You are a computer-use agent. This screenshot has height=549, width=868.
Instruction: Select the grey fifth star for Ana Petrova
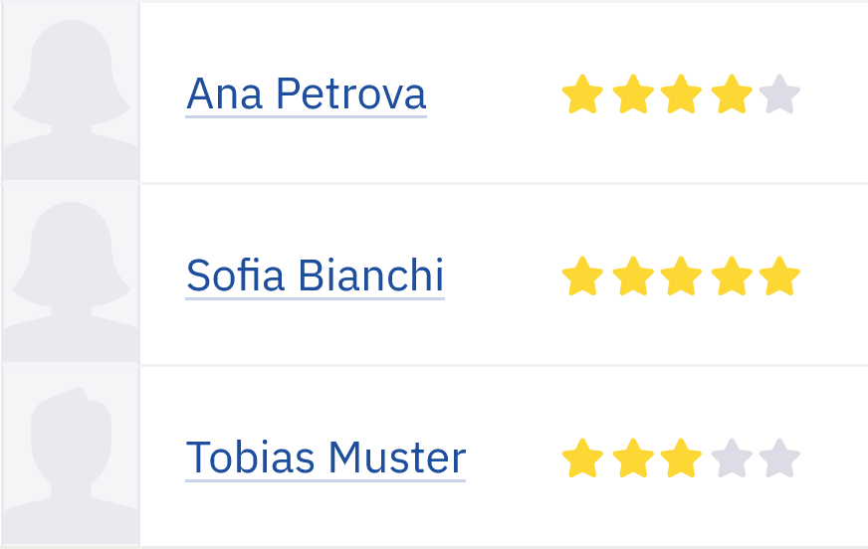point(779,94)
